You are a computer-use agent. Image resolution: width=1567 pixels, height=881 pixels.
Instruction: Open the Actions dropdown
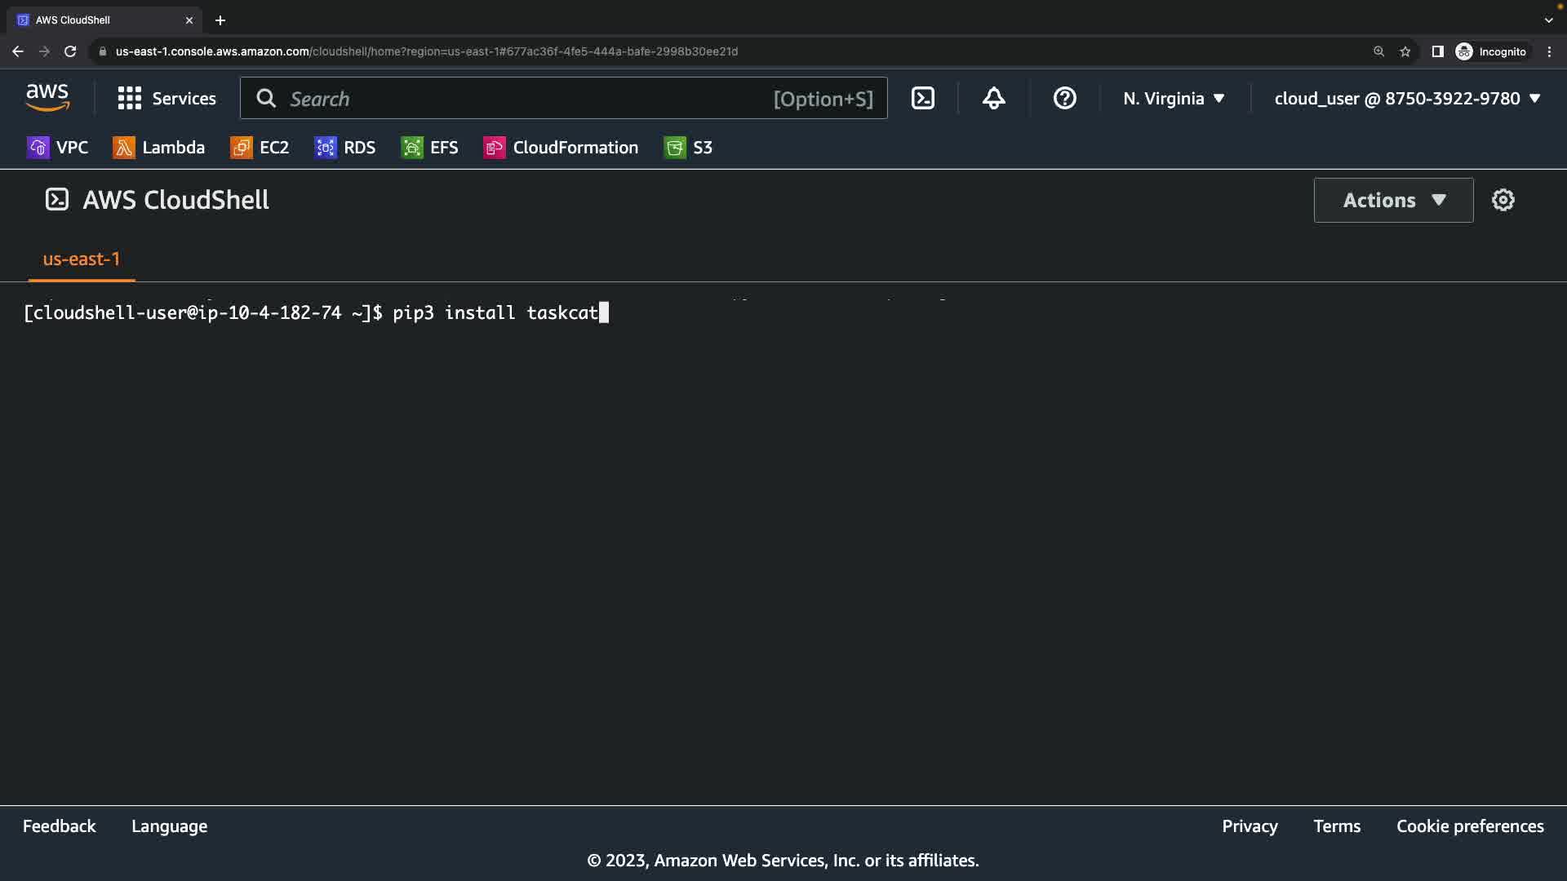pyautogui.click(x=1393, y=200)
